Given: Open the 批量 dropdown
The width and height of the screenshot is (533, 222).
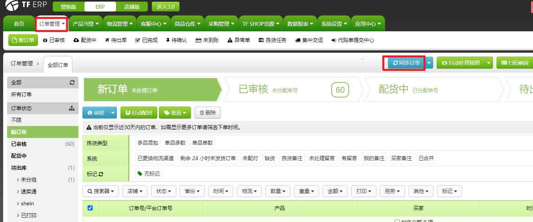Looking at the screenshot, I should pos(175,113).
